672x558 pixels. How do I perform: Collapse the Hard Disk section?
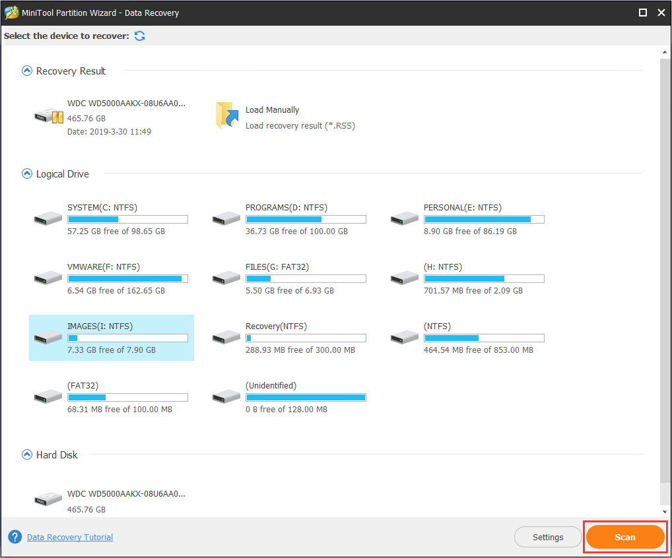[26, 454]
